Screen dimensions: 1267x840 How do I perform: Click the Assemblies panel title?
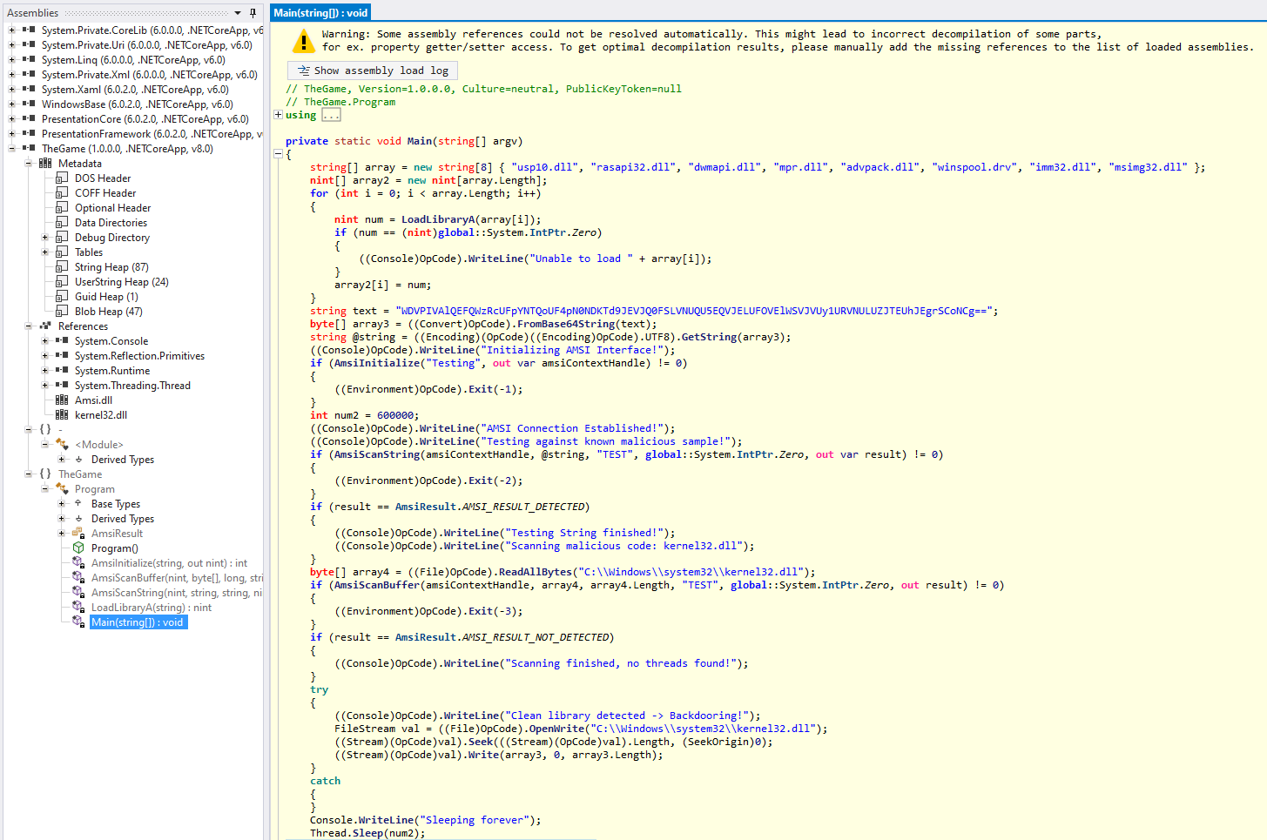32,13
